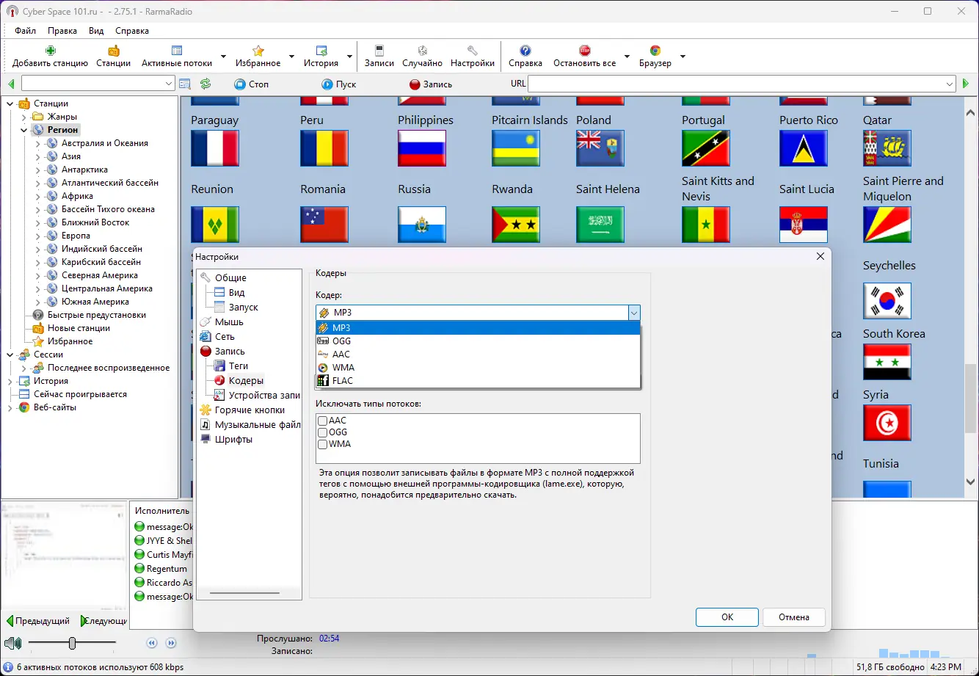979x676 pixels.
Task: Start recording with the red Запись button
Action: click(431, 84)
